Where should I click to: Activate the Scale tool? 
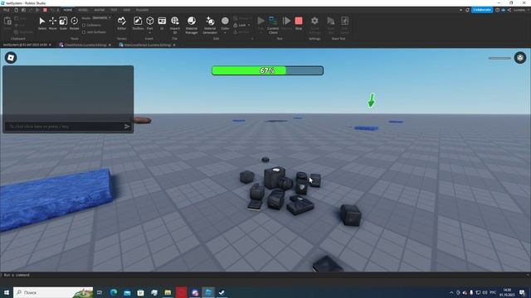[63, 23]
